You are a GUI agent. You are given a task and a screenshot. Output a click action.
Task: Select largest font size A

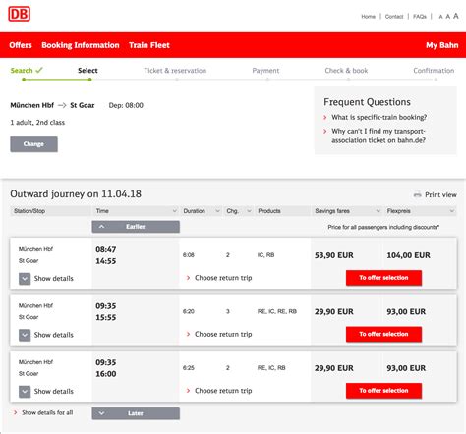455,16
